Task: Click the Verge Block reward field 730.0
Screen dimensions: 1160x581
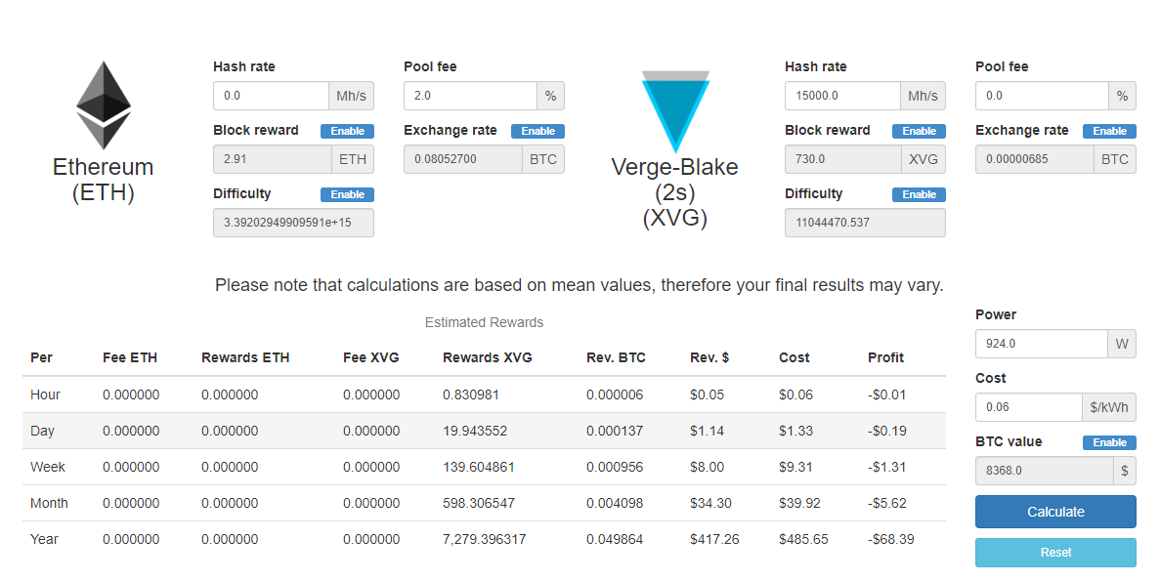Action: coord(842,159)
